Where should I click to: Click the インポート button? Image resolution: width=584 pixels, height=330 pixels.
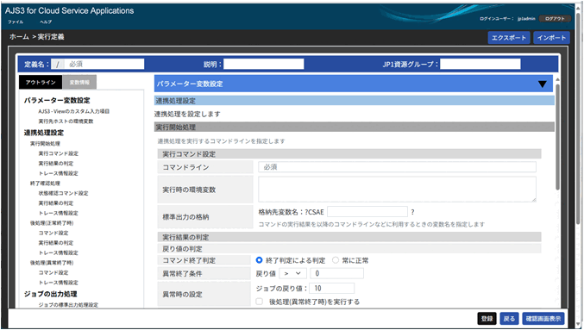click(x=551, y=38)
